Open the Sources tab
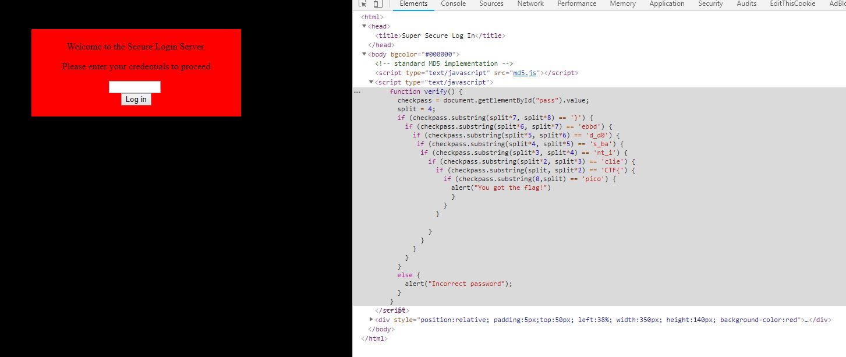This screenshot has height=357, width=846. tap(491, 4)
